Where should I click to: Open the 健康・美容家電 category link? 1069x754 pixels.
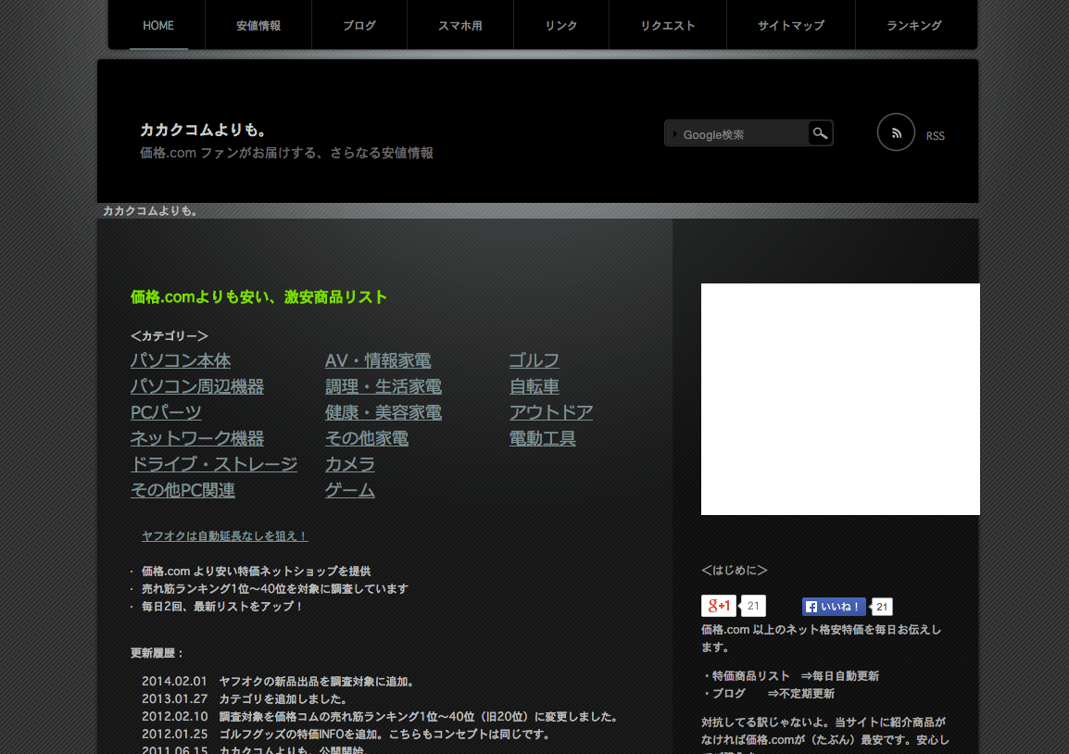tap(384, 412)
